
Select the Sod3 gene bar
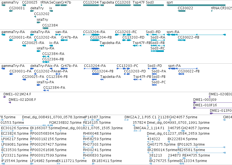155,5
